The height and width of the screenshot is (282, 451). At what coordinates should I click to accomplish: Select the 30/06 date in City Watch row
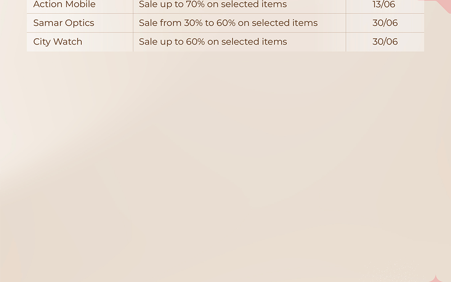click(385, 42)
